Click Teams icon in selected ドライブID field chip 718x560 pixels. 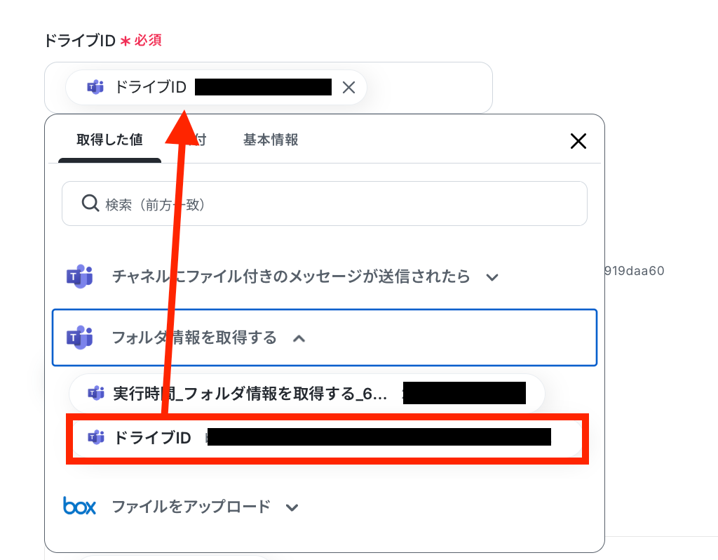point(95,87)
